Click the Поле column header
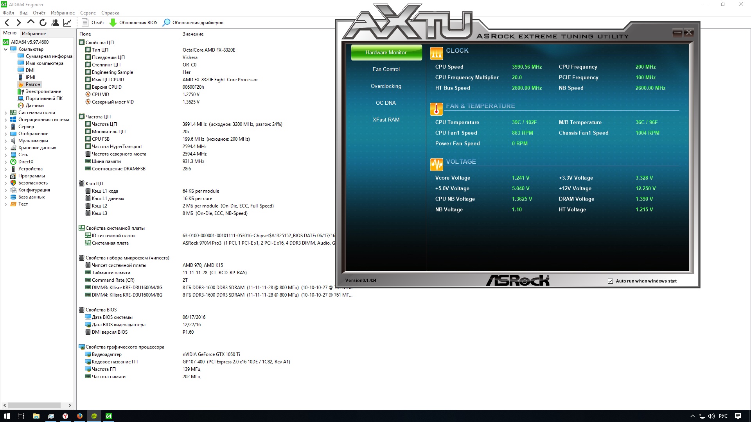The height and width of the screenshot is (422, 751). coord(128,34)
